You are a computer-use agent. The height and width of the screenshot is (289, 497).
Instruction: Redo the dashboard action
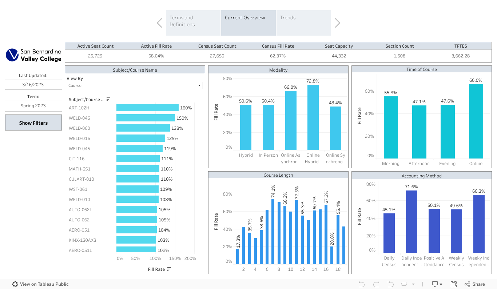click(375, 284)
